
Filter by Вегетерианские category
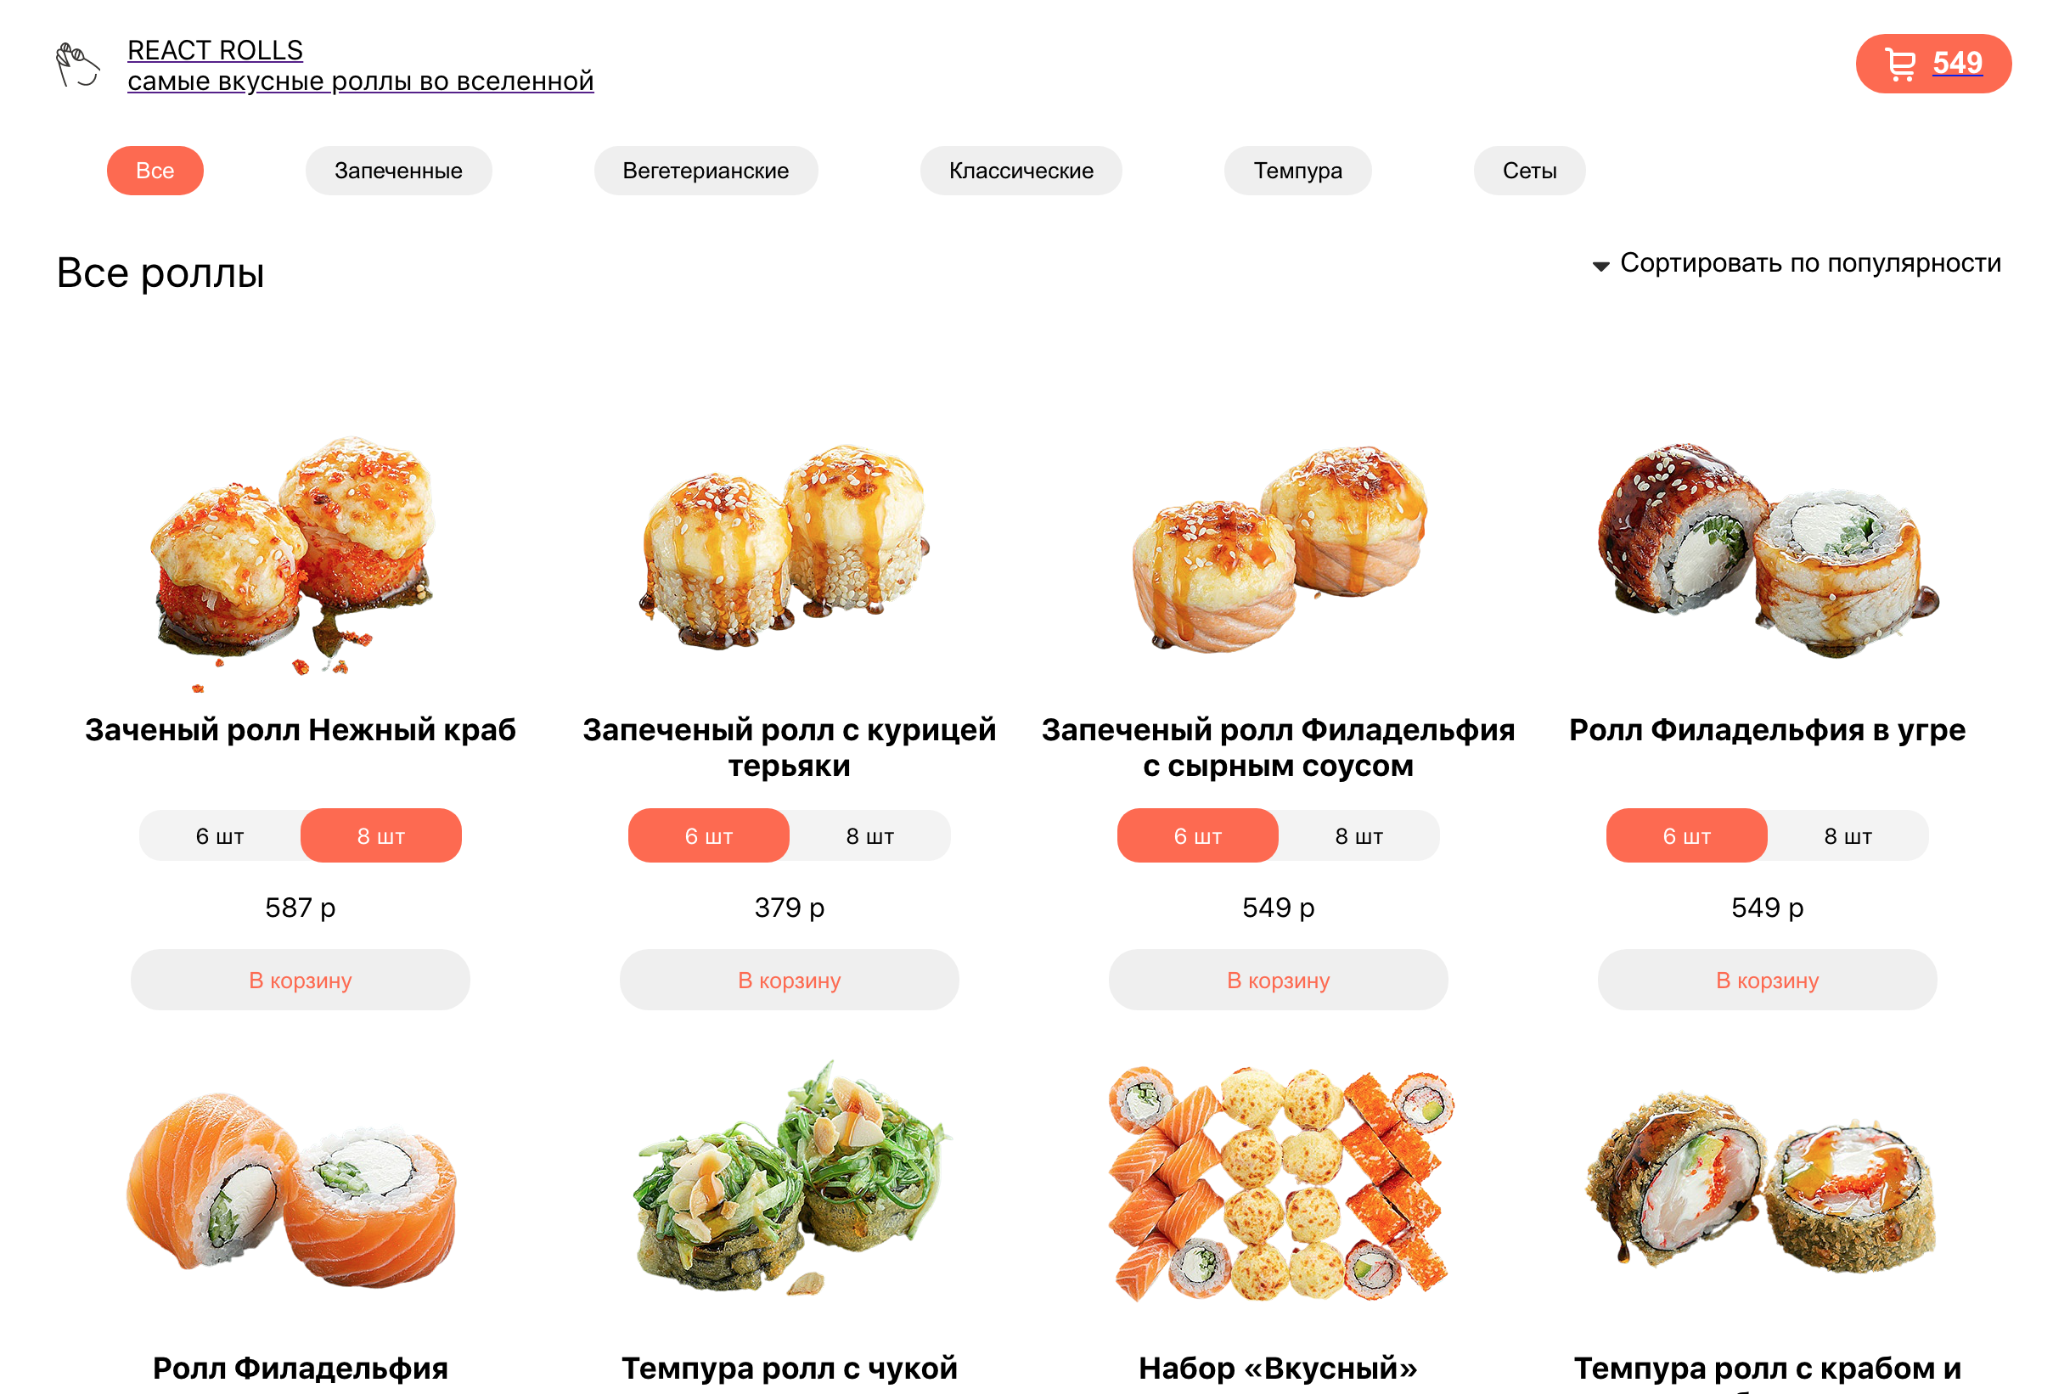pyautogui.click(x=706, y=171)
